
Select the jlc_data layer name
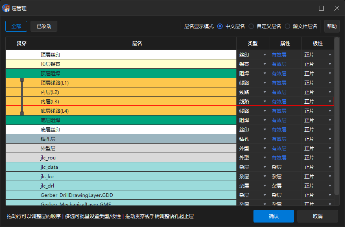click(49, 167)
